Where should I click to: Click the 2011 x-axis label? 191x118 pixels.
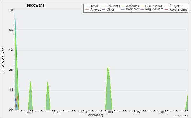click(30, 112)
